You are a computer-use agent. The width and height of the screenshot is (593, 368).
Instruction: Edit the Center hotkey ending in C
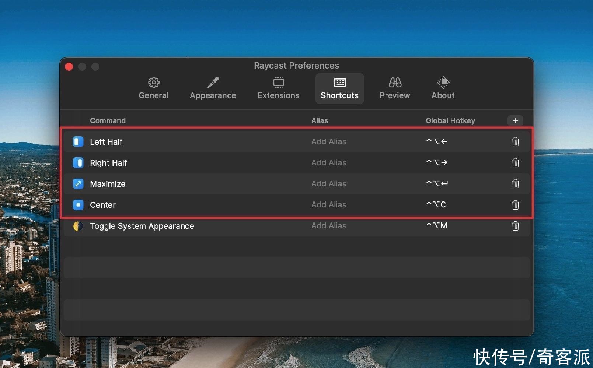coord(436,204)
